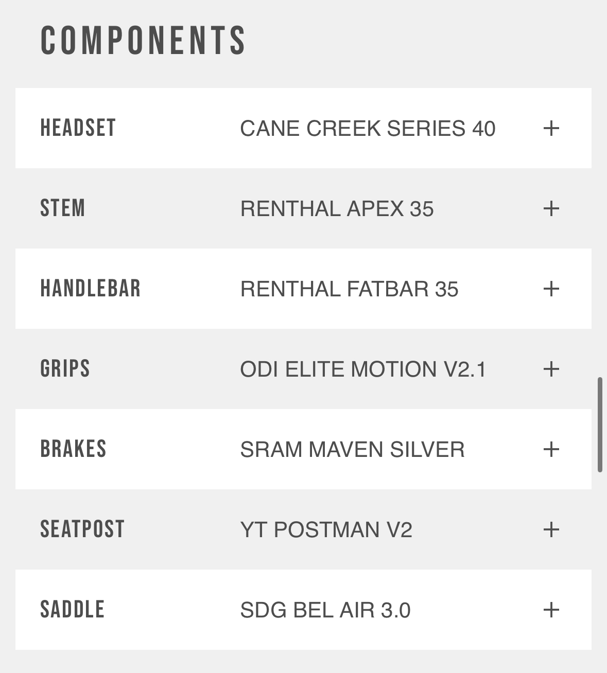This screenshot has width=607, height=673.
Task: Open Brakes details via plus icon
Action: 551,449
